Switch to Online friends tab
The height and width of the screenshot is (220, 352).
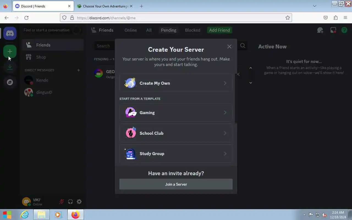coord(131,30)
